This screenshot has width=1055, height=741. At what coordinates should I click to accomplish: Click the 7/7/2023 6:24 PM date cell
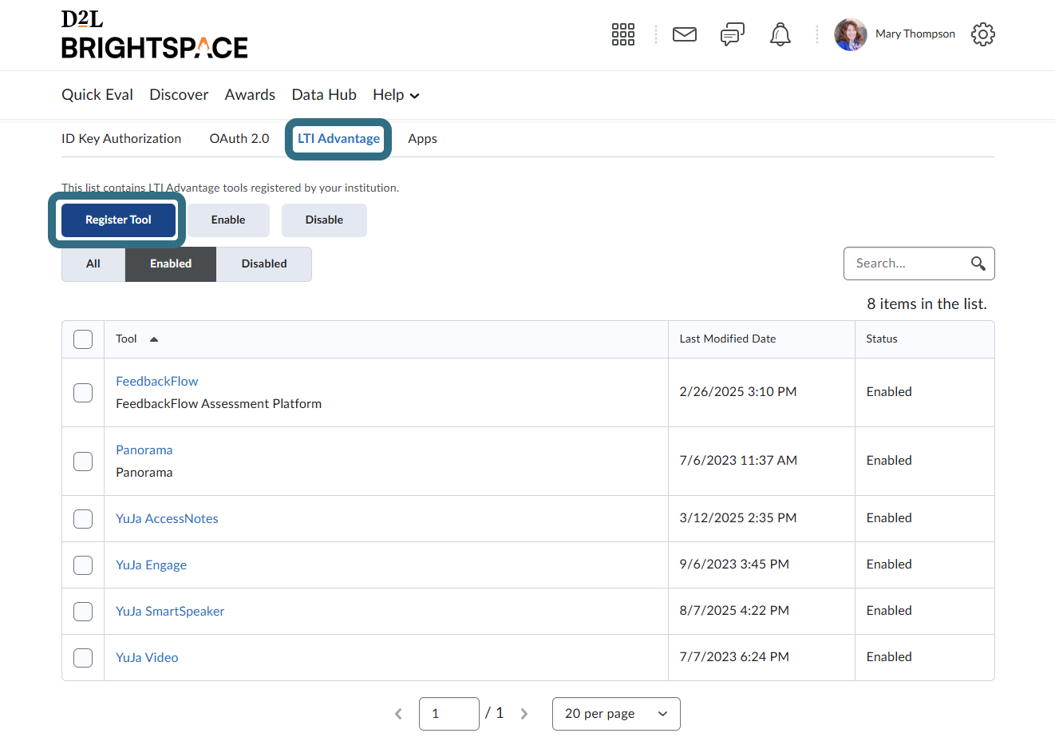pyautogui.click(x=734, y=657)
